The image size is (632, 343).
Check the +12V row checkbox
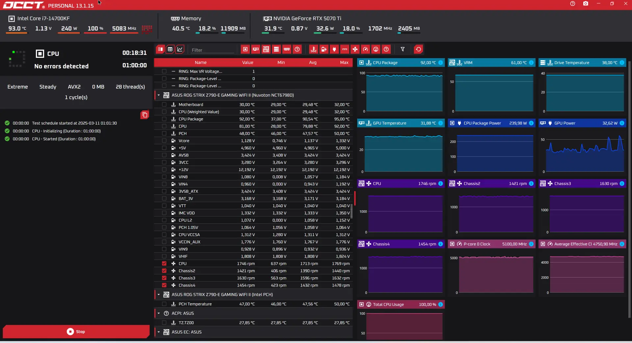coord(164,170)
